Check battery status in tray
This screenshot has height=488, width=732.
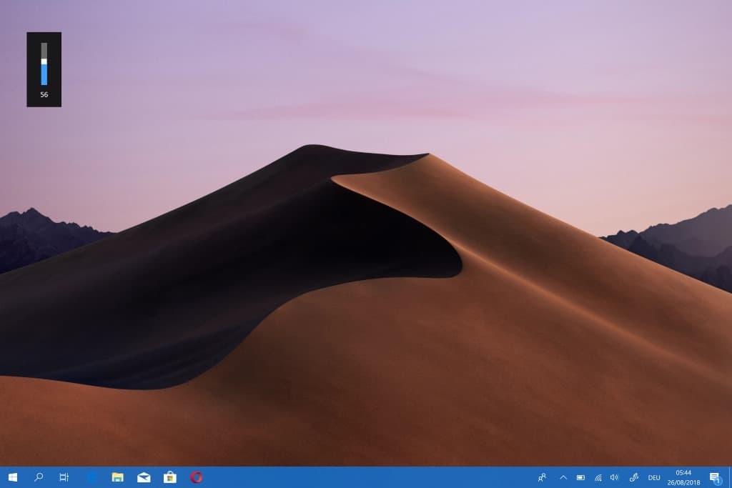[580, 477]
